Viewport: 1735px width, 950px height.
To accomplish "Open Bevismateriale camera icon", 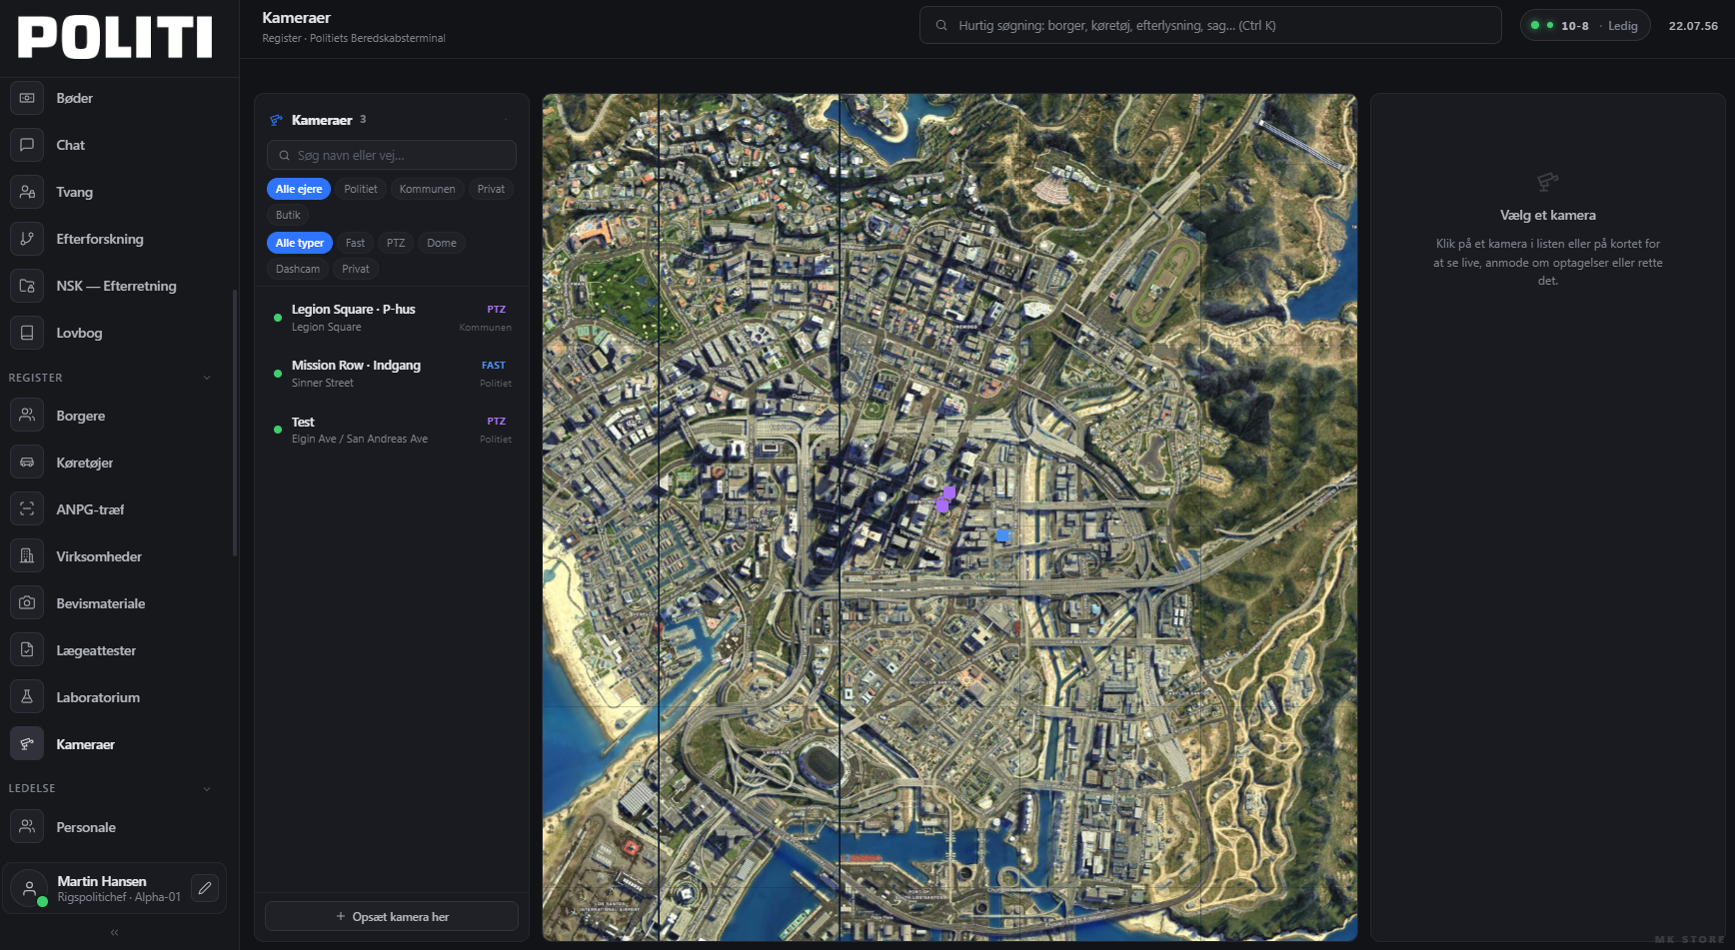I will pos(27,602).
